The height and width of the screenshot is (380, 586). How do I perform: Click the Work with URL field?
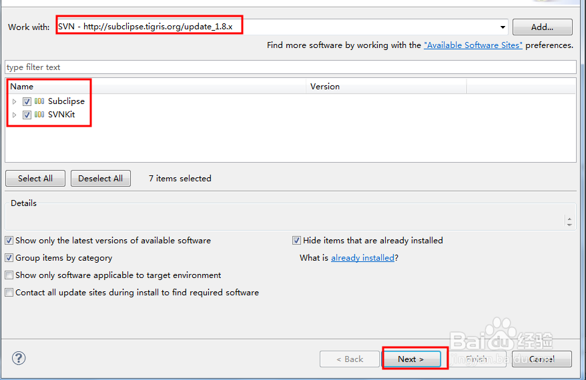click(282, 27)
